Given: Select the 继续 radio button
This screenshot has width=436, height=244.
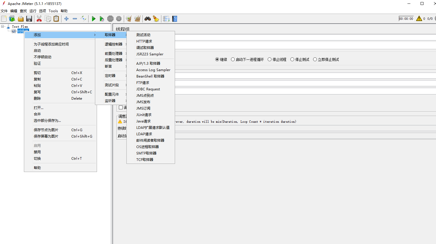Looking at the screenshot, I should [x=217, y=59].
